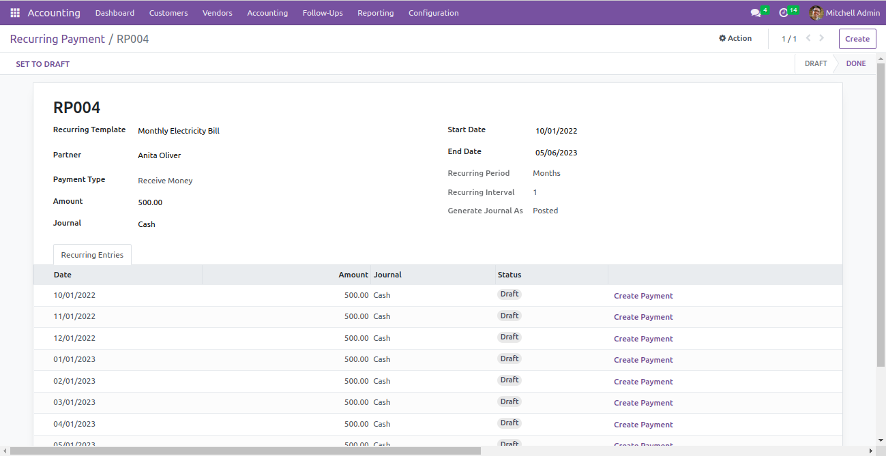Image resolution: width=886 pixels, height=456 pixels.
Task: Open the Customers menu
Action: point(168,13)
